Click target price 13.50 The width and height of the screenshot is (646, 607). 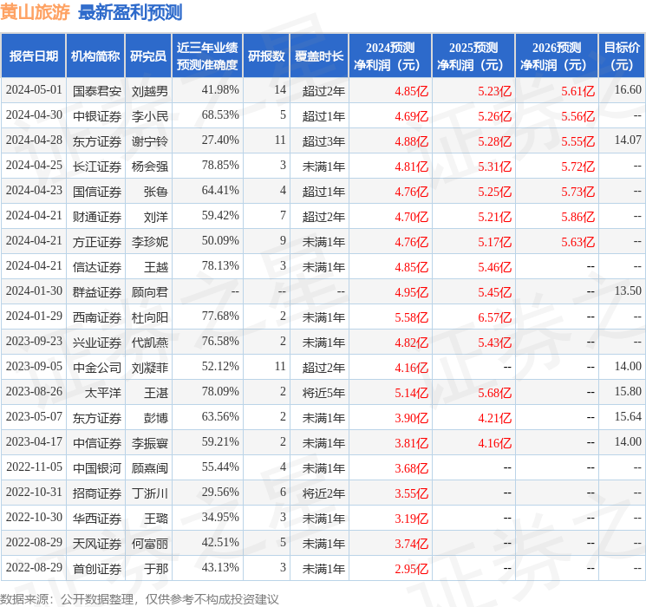[x=628, y=291]
